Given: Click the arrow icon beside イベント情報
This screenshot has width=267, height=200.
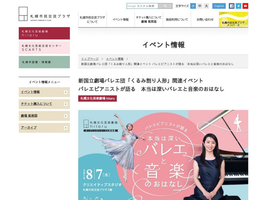Looking at the screenshot, I should point(66,92).
